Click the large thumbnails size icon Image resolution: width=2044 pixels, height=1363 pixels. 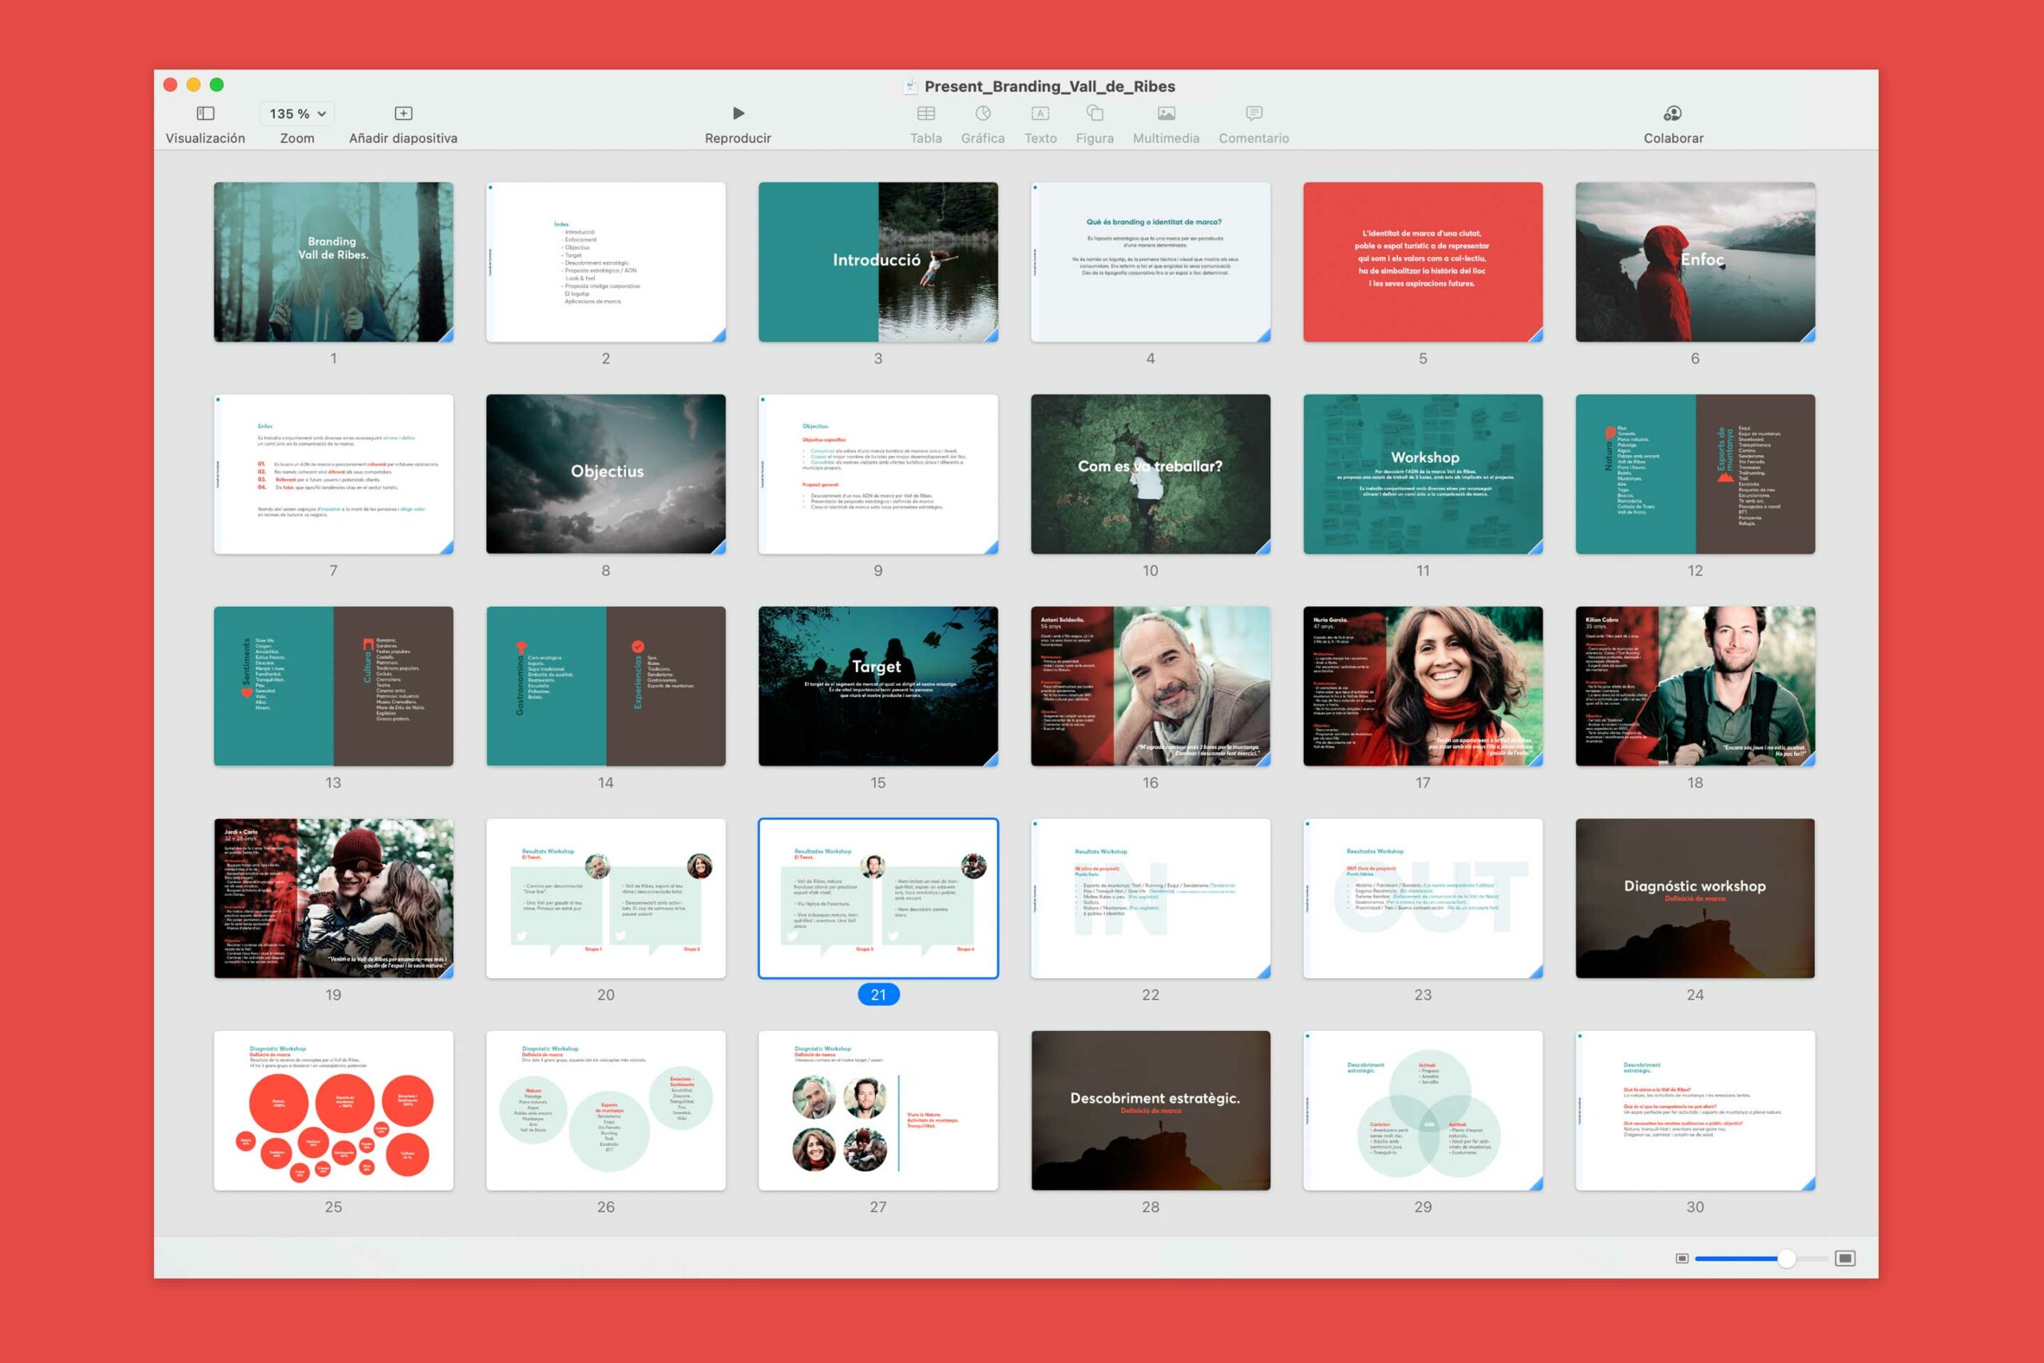(x=1845, y=1258)
